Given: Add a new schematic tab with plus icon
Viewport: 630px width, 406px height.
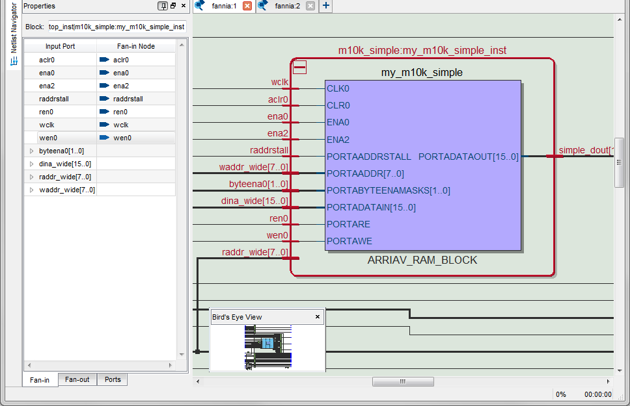Looking at the screenshot, I should (326, 6).
